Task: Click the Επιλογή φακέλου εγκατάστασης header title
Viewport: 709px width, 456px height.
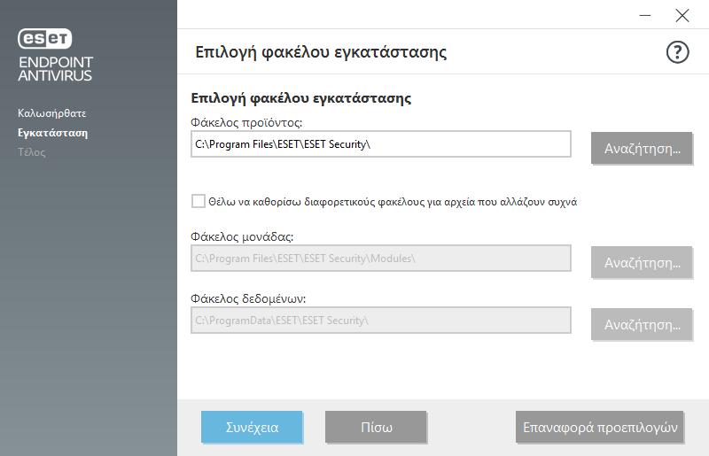Action: tap(321, 52)
